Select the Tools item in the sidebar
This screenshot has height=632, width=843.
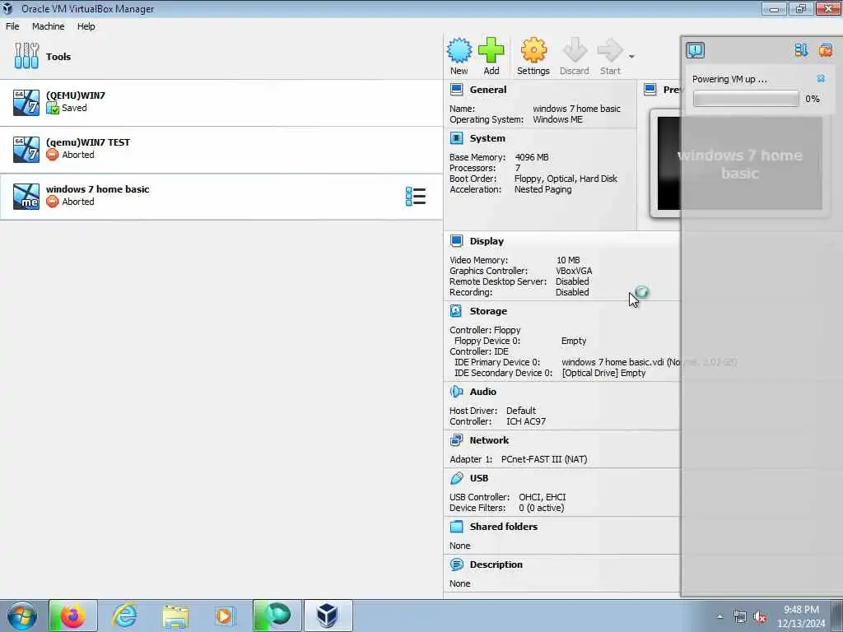point(221,57)
